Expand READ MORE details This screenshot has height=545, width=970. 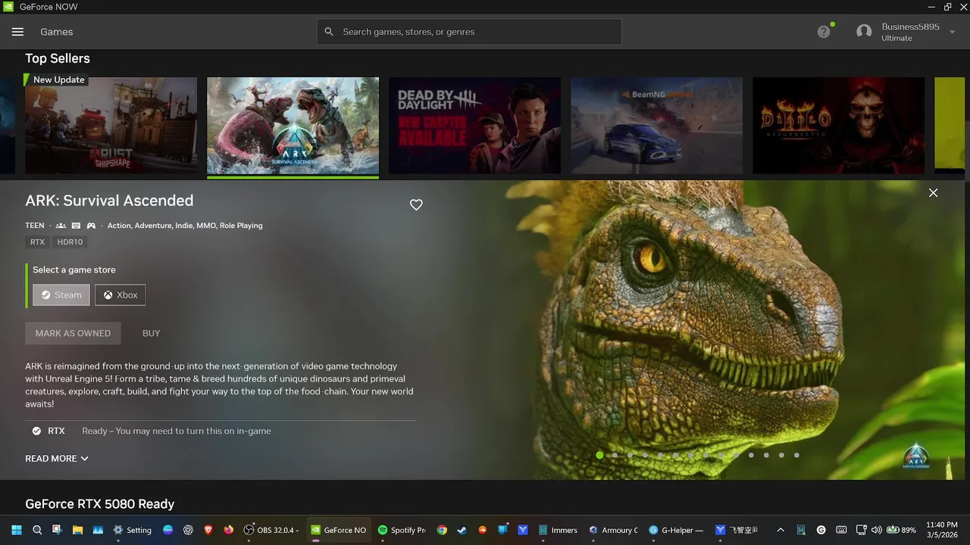(57, 459)
